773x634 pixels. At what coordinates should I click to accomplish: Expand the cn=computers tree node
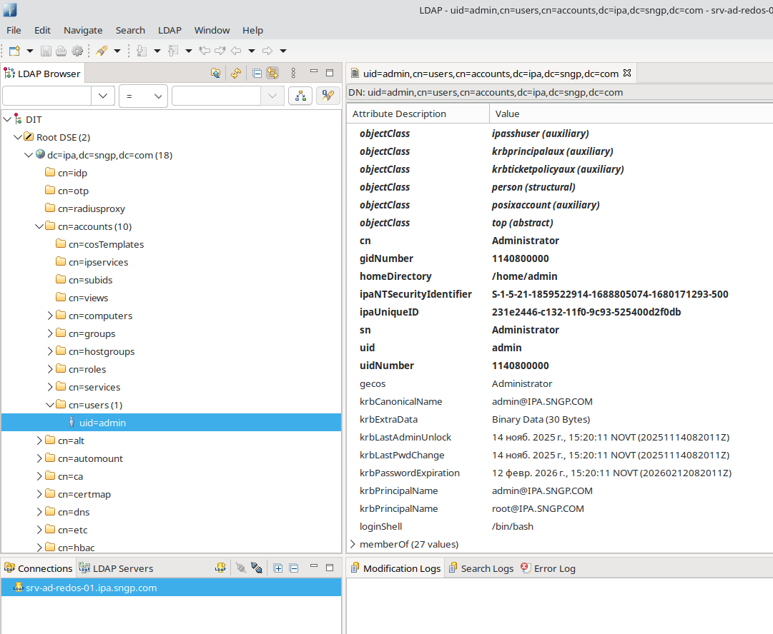click(49, 316)
